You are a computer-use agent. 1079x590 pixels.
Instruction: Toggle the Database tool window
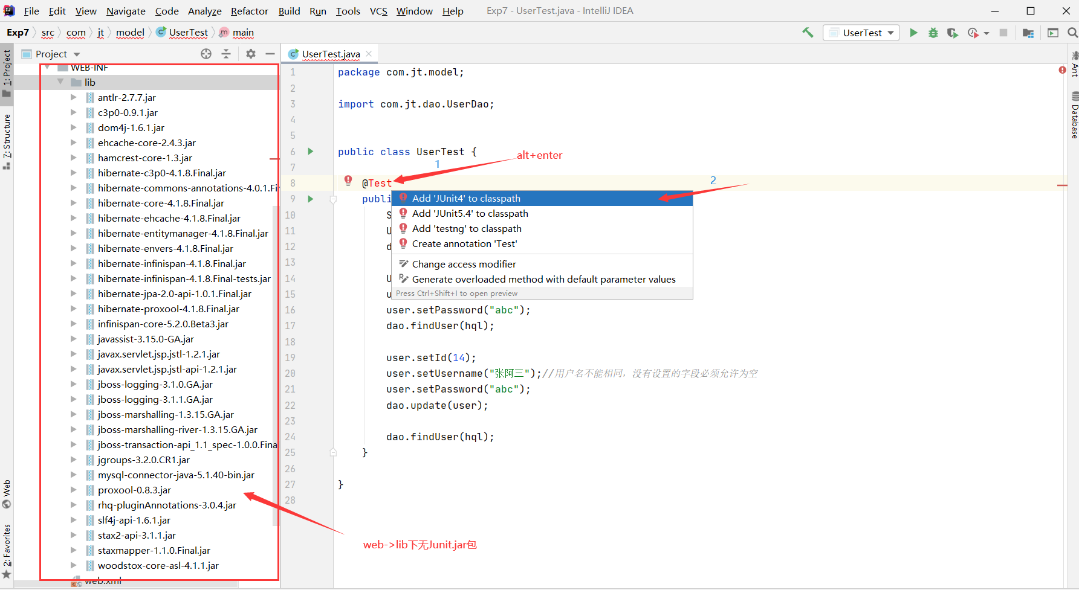(x=1074, y=115)
